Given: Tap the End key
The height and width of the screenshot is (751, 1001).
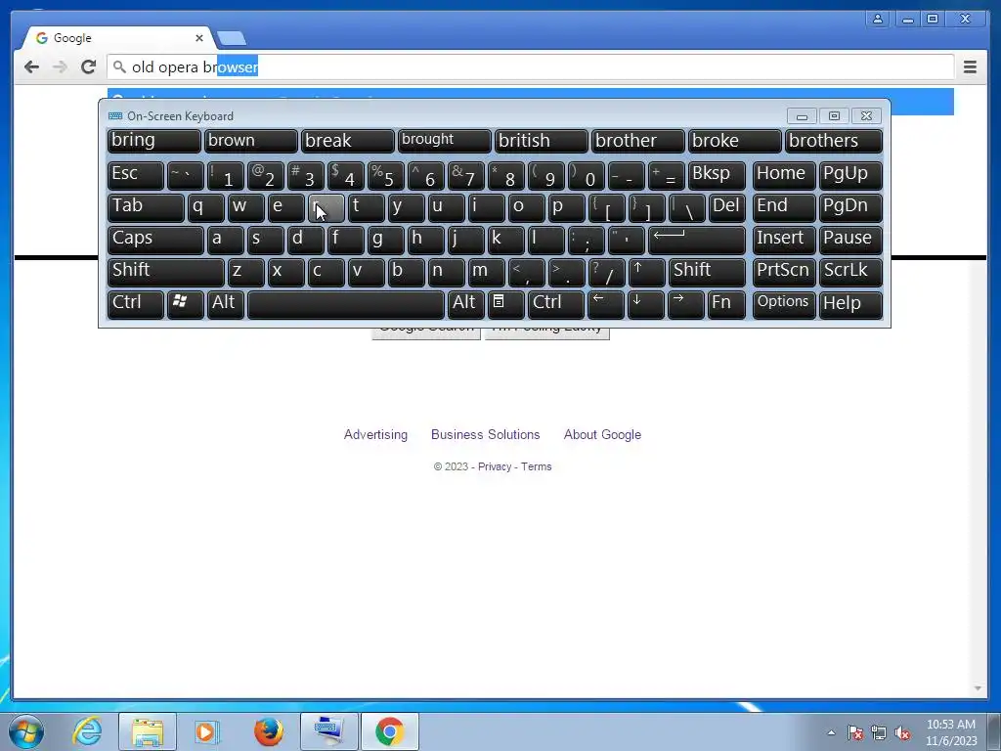Looking at the screenshot, I should click(784, 207).
